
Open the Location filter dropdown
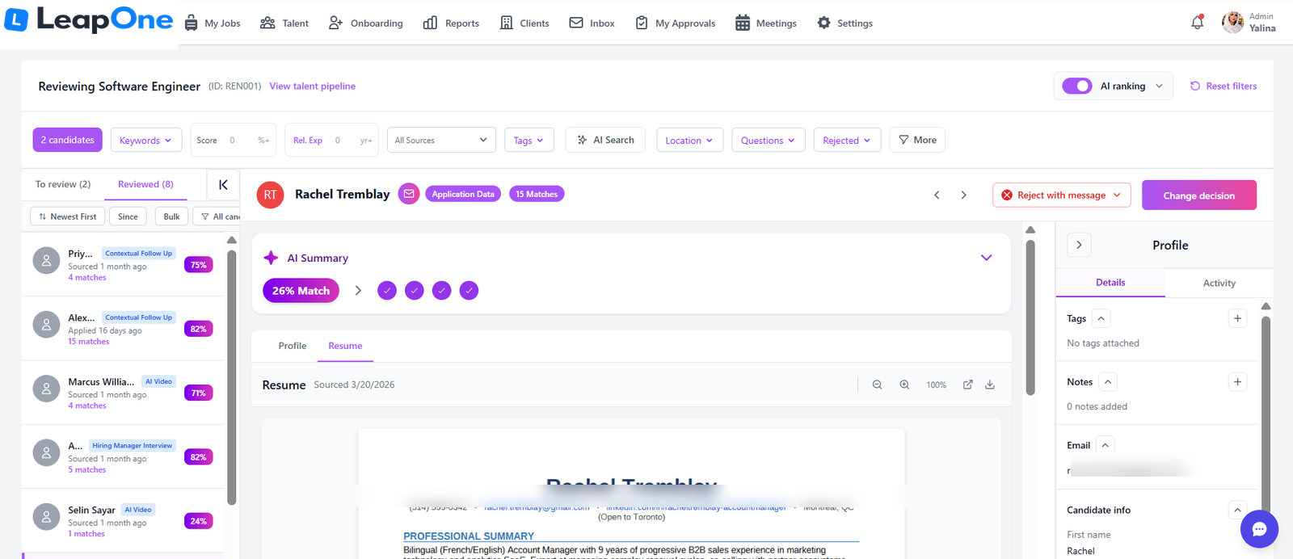tap(689, 140)
